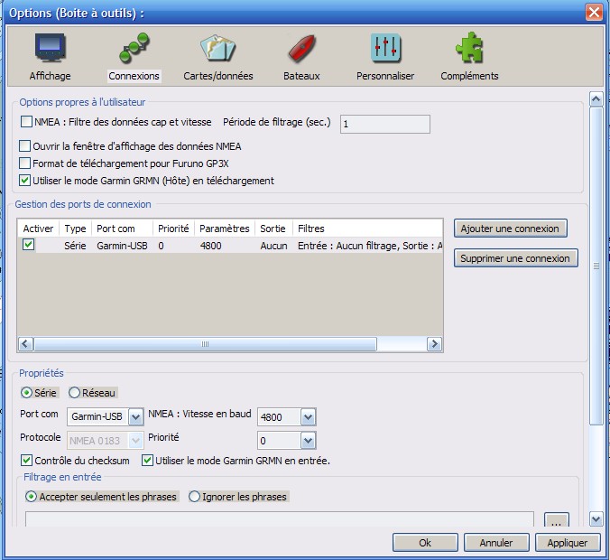
Task: Expand the Priorité dropdown
Action: pos(308,441)
